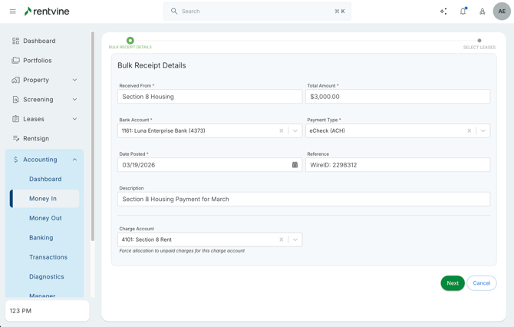Click the Total Amount input field

(397, 97)
